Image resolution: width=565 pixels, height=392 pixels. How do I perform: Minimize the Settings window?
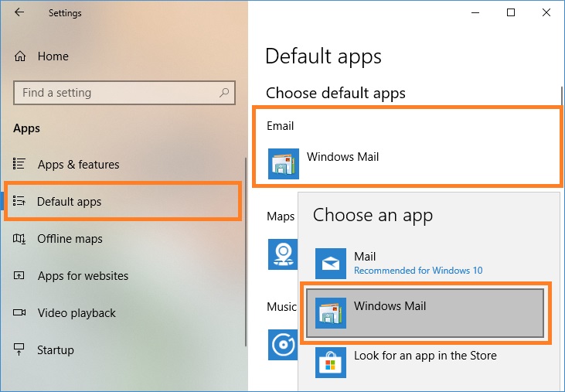coord(475,12)
